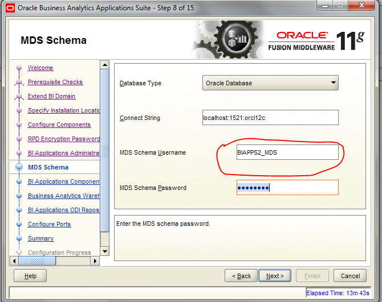Screen dimensions: 382x302
Task: Click the Help button
Action: (x=30, y=276)
